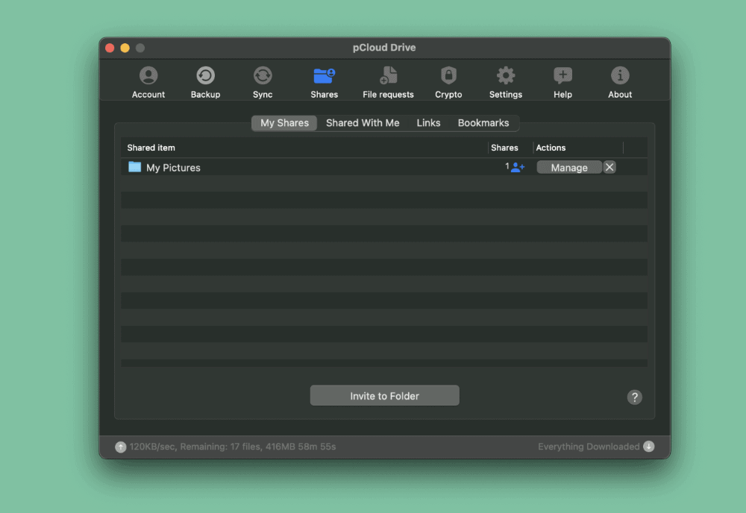Image resolution: width=746 pixels, height=513 pixels.
Task: Switch to Shared With Me tab
Action: [363, 123]
